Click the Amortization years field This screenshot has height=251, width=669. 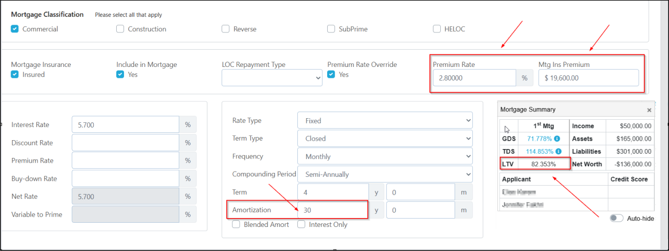tap(332, 210)
